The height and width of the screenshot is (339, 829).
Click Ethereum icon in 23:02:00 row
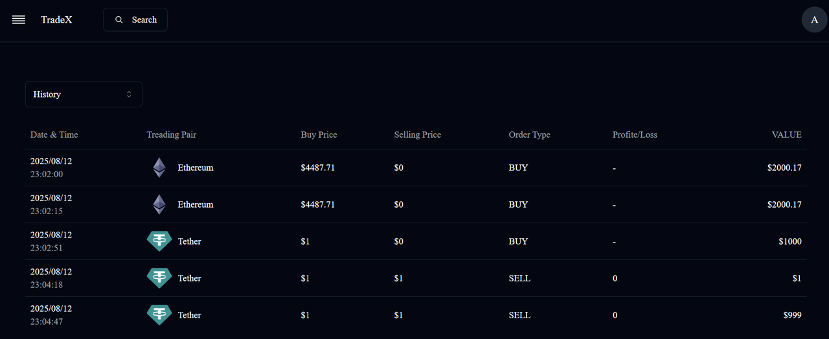tap(159, 168)
